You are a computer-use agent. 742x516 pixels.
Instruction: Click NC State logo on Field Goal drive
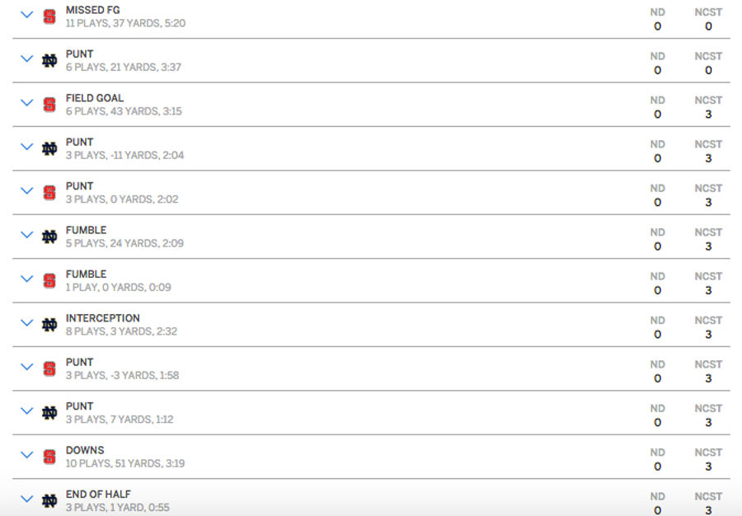click(49, 105)
